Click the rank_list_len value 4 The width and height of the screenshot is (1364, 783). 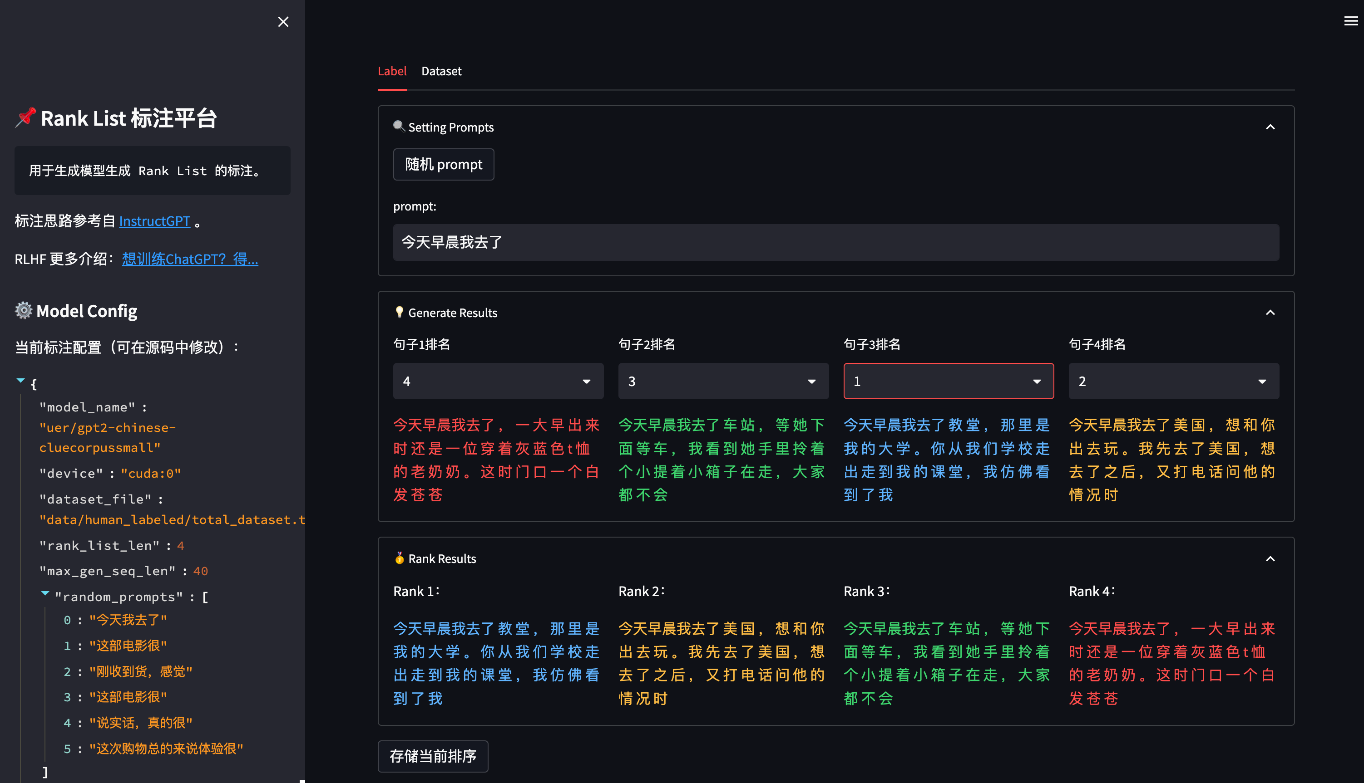(x=180, y=546)
